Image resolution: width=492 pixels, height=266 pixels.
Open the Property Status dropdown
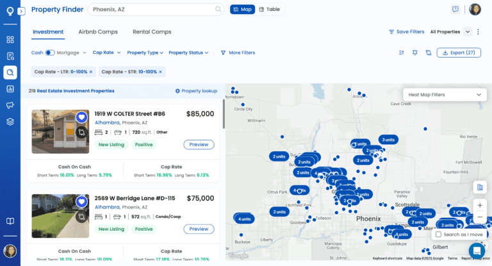click(188, 53)
